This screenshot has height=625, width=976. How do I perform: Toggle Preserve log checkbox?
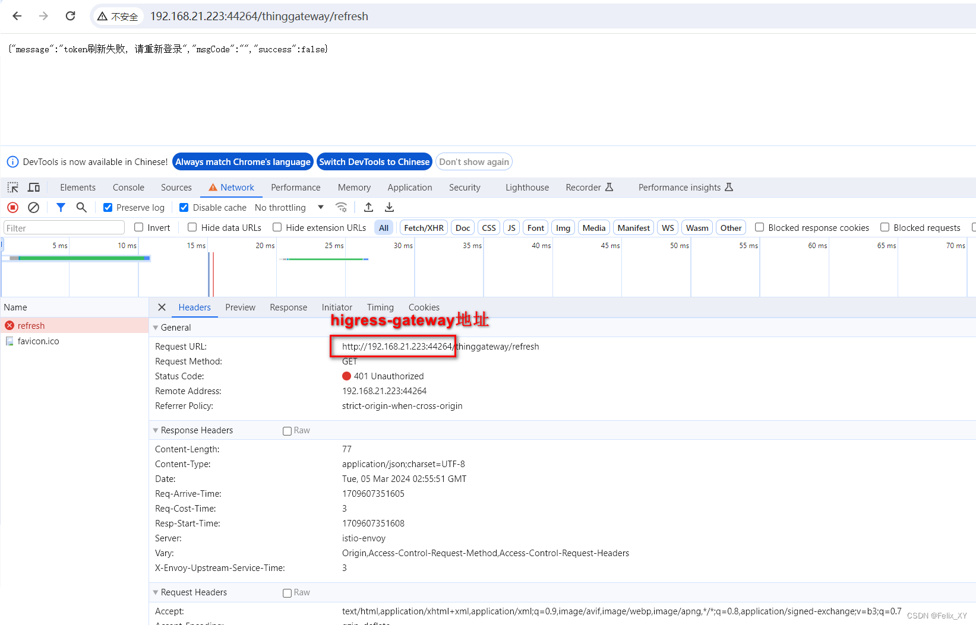pos(108,208)
